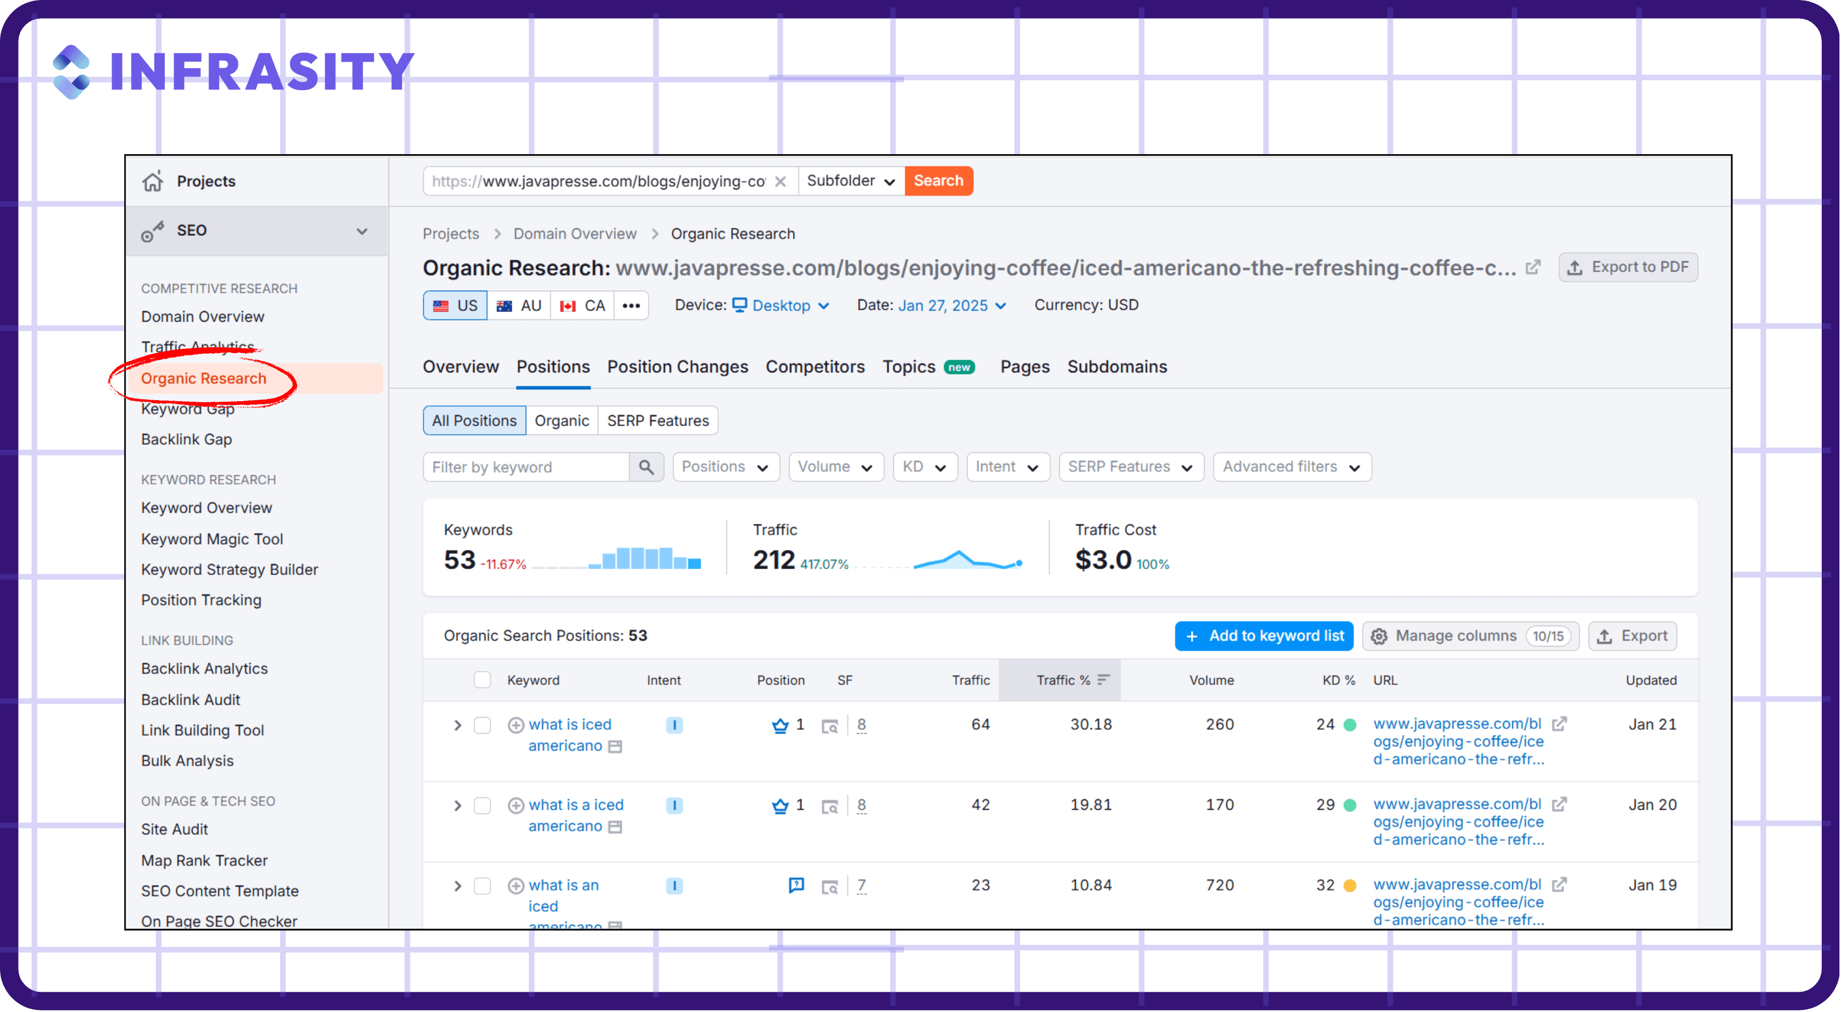Screen dimensions: 1841x1012
Task: Expand the 'what is a iced americano' row
Action: coord(457,806)
